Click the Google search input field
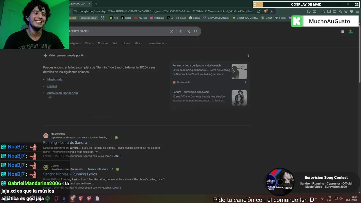361x203 pixels. pyautogui.click(x=118, y=31)
